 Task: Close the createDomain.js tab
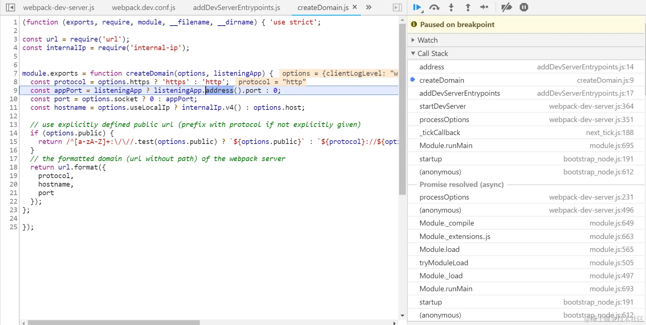tap(355, 7)
